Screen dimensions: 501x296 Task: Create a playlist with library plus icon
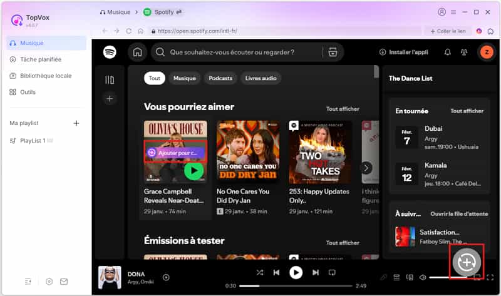click(110, 99)
